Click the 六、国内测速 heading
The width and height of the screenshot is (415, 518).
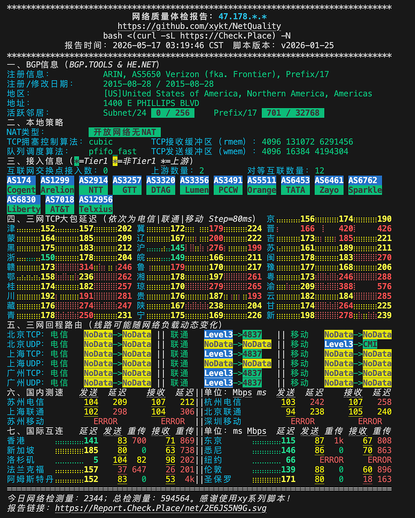click(35, 392)
